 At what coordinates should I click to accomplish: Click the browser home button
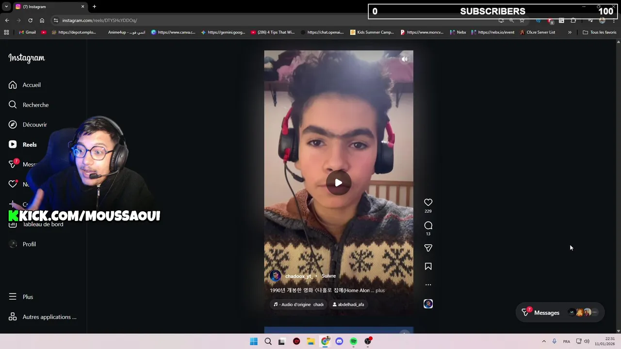point(42,20)
